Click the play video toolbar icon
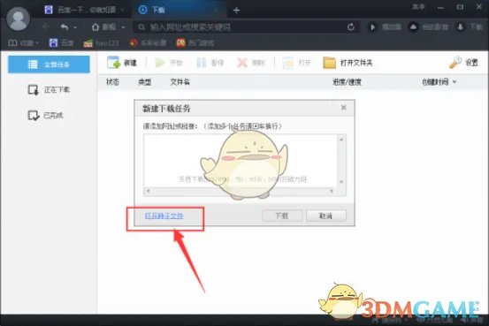This screenshot has height=326, width=489. [x=372, y=27]
